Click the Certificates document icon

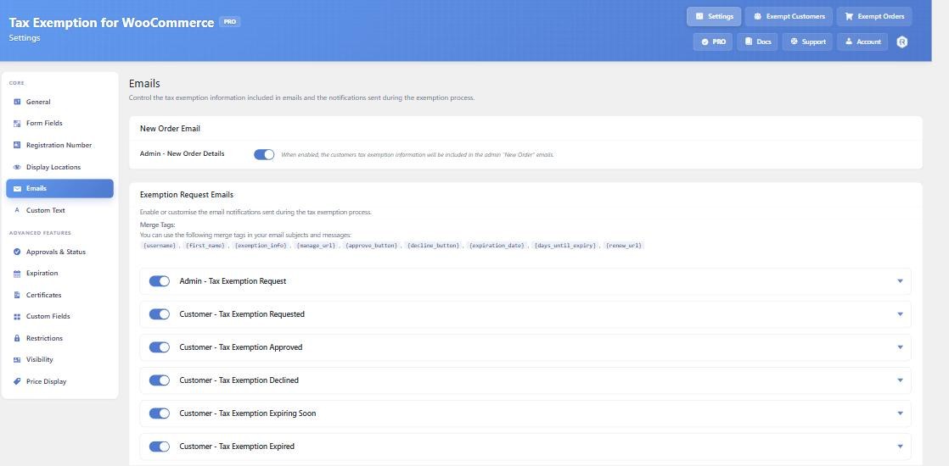pos(17,295)
